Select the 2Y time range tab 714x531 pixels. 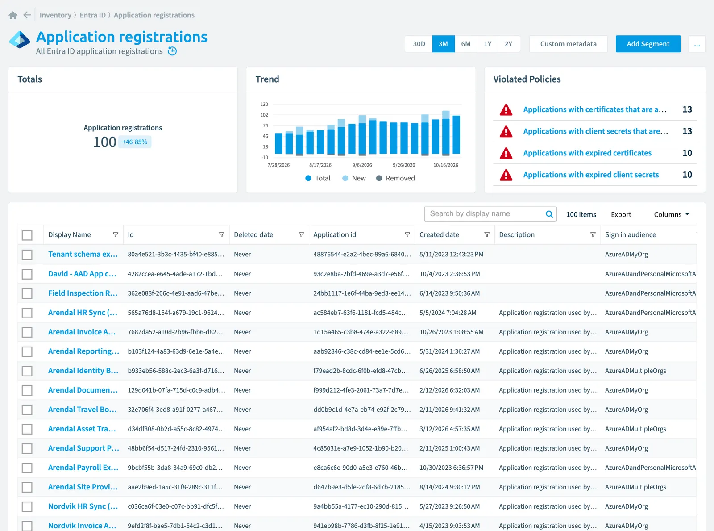point(509,44)
